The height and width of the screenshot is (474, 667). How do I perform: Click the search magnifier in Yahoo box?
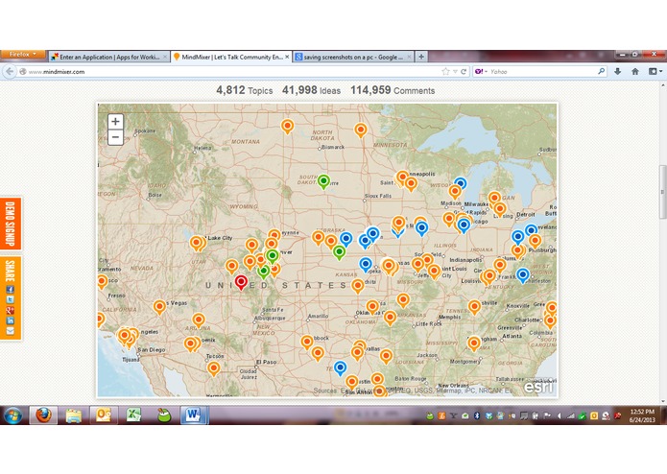pyautogui.click(x=601, y=71)
